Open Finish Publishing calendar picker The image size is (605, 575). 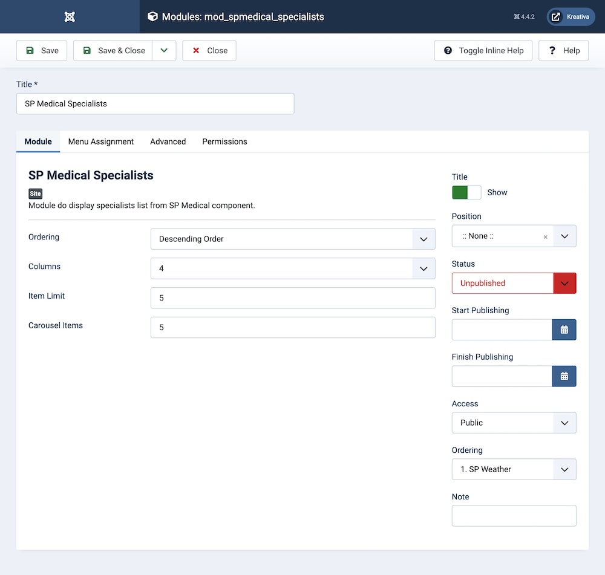click(564, 376)
